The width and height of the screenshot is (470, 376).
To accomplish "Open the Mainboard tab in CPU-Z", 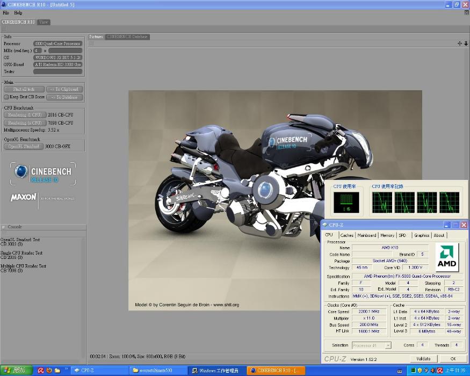I will 366,235.
